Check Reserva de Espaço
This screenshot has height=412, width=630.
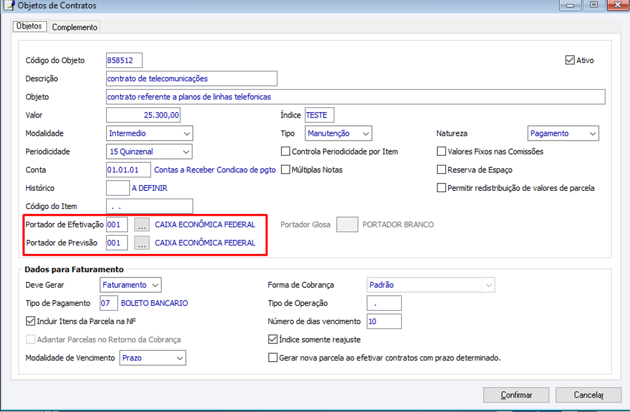(441, 169)
